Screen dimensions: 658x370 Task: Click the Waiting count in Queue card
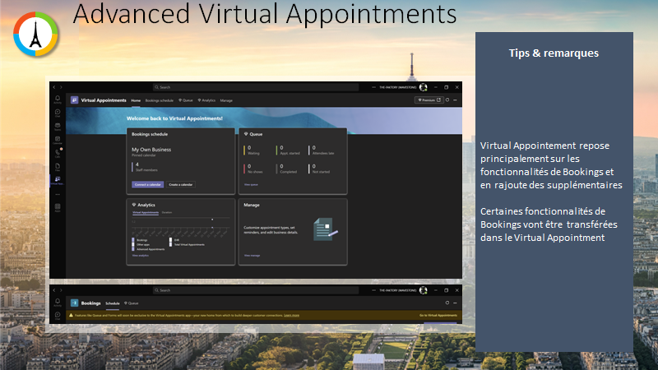click(249, 148)
